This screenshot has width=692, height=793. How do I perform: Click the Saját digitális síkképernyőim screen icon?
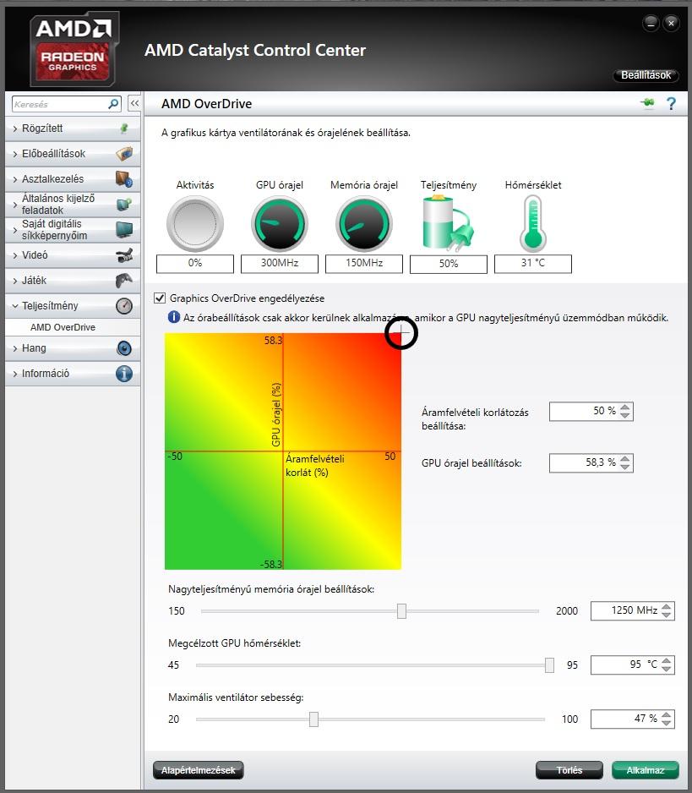pos(124,230)
